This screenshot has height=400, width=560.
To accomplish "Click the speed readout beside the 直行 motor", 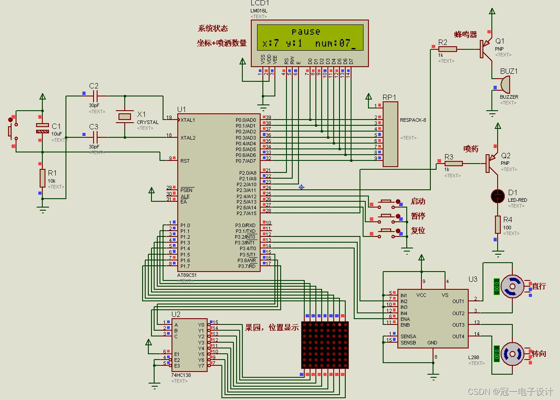I will click(x=496, y=286).
